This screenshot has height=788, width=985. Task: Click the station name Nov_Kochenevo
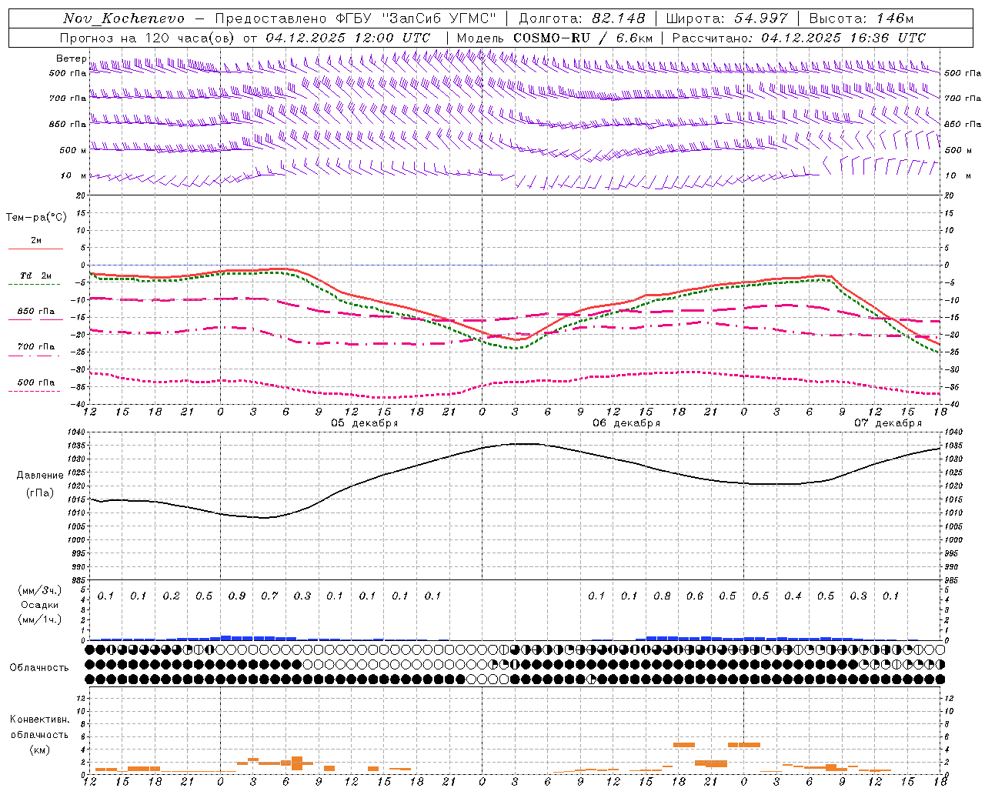tap(124, 18)
